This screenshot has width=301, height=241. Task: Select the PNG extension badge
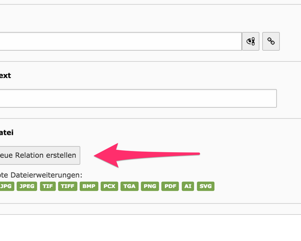pyautogui.click(x=150, y=186)
